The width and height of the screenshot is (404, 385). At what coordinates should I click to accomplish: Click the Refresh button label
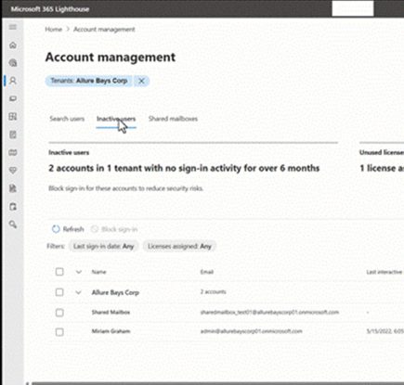(73, 229)
